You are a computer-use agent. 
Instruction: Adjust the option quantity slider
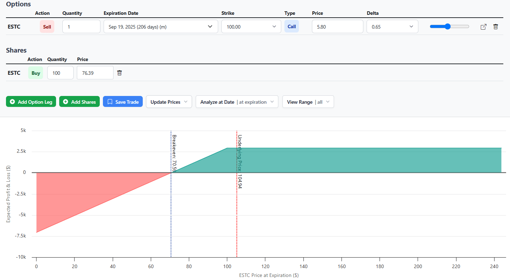(448, 26)
